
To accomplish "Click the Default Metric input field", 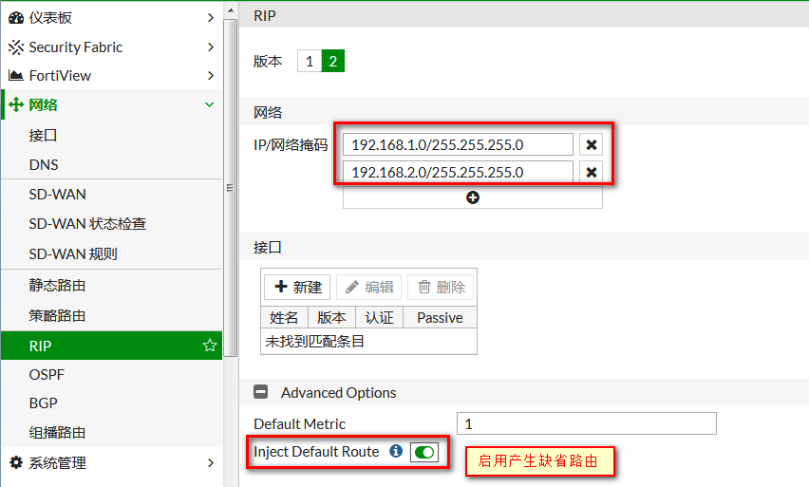I will [x=586, y=423].
